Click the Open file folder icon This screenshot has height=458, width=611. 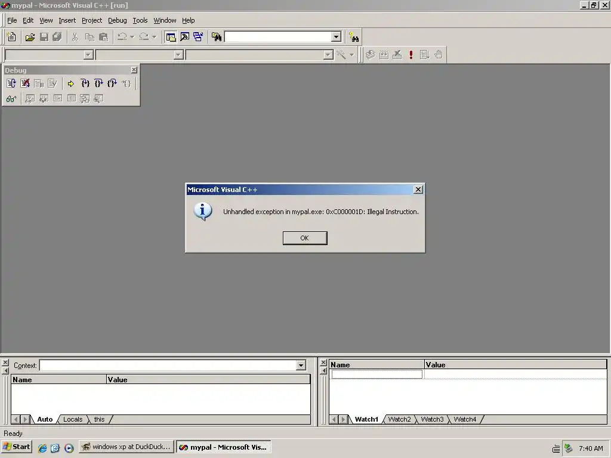30,37
